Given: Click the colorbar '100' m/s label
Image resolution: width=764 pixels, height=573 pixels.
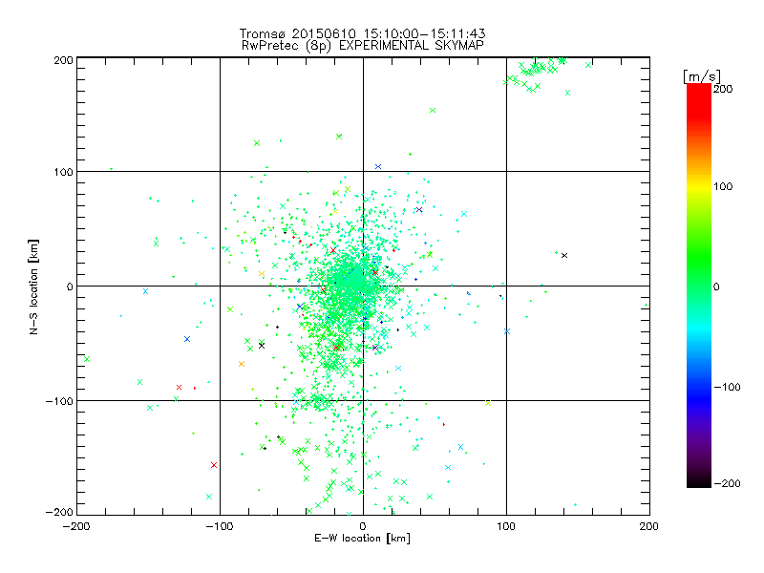Looking at the screenshot, I should (723, 186).
